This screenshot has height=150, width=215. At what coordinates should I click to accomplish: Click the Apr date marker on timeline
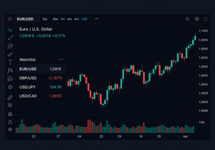click(185, 136)
